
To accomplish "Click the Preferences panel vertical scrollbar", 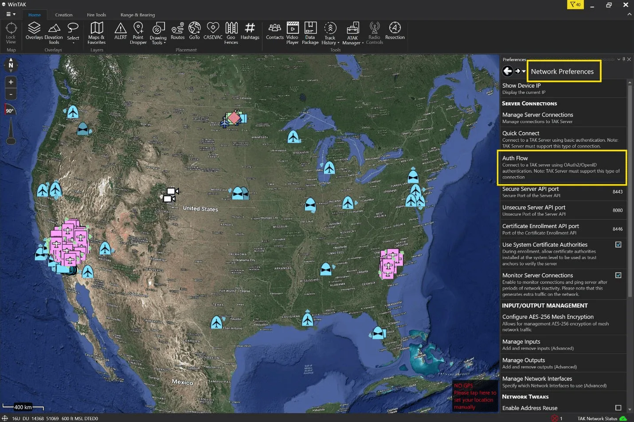I will [629, 190].
